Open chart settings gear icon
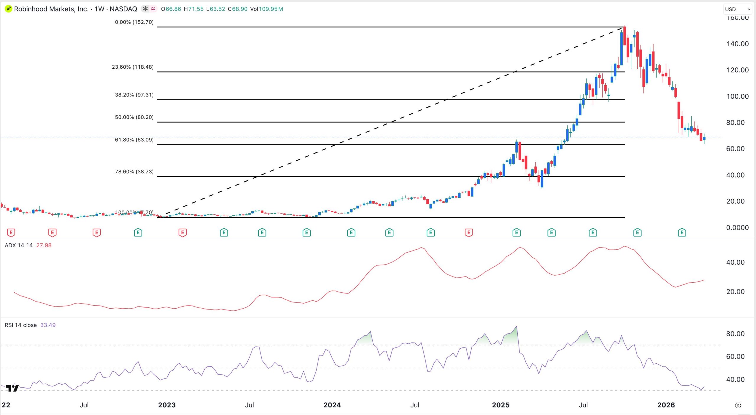 click(738, 406)
